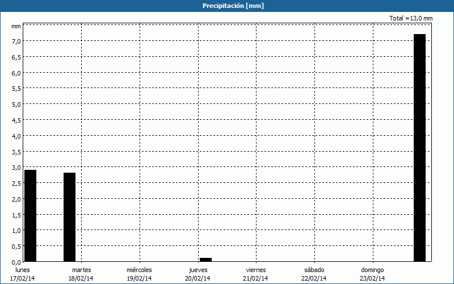Click the viernes day label
Image resolution: width=454 pixels, height=284 pixels.
click(256, 270)
